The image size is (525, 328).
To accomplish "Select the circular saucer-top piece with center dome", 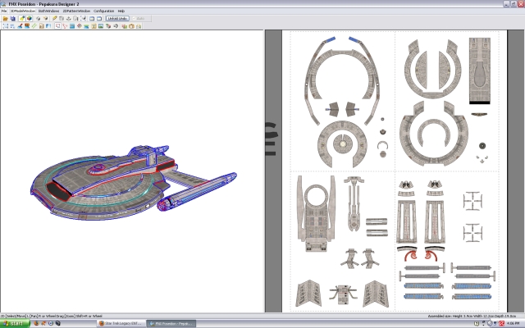I will click(x=342, y=144).
